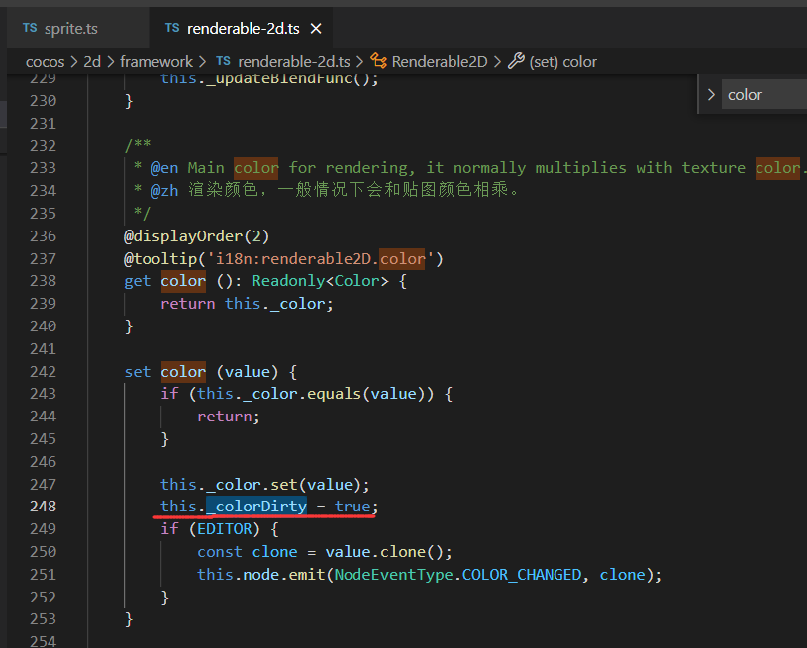This screenshot has width=807, height=648.
Task: Click 'return this._color;' statement
Action: pyautogui.click(x=247, y=304)
